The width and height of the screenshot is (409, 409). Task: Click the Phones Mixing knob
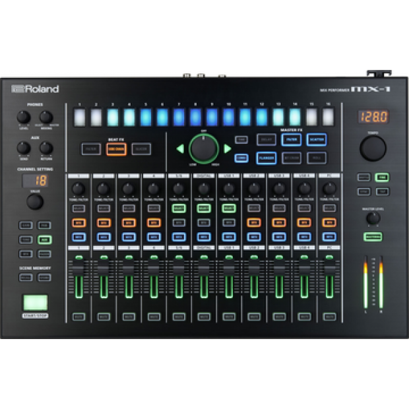pos(46,117)
